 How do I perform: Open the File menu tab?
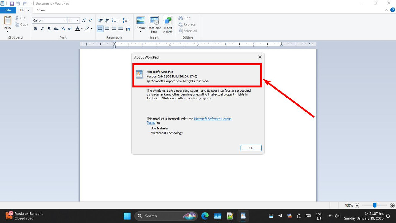coord(8,10)
